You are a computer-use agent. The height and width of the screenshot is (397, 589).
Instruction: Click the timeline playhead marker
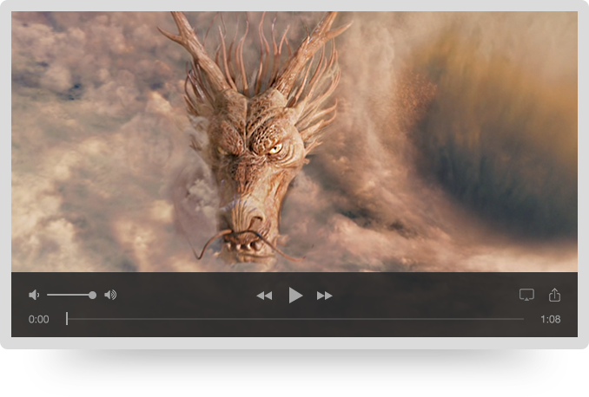pos(67,319)
